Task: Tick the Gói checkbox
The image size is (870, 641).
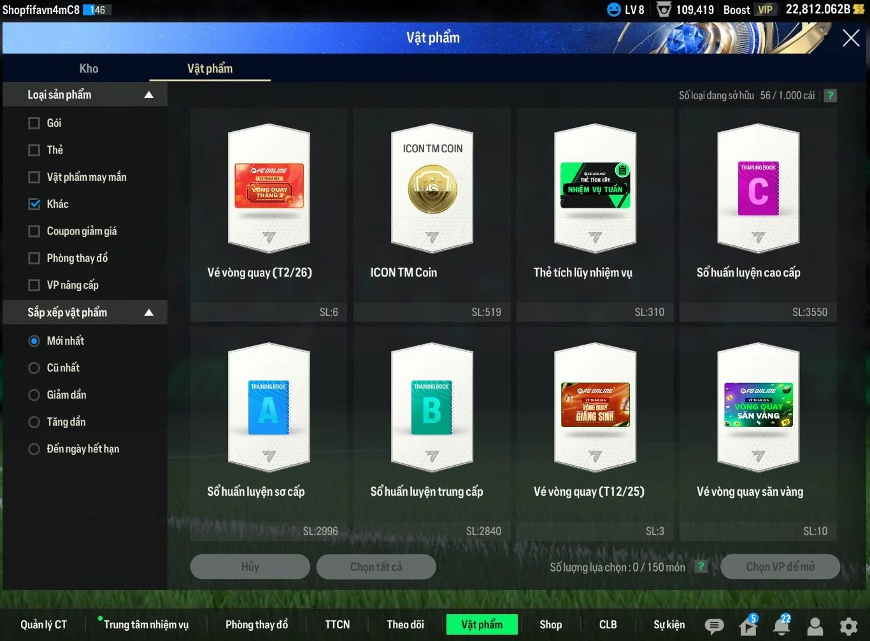Action: [x=34, y=123]
